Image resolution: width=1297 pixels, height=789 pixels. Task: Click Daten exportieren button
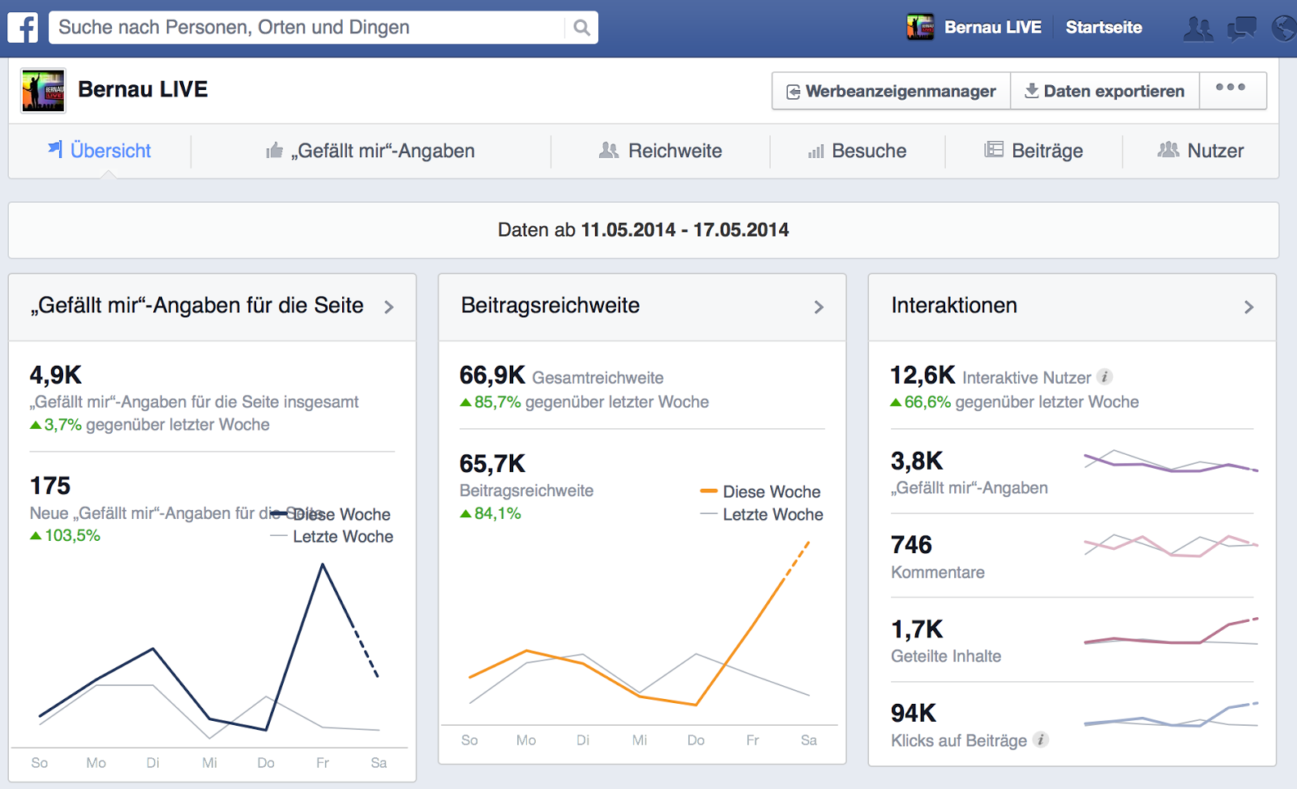click(1104, 91)
